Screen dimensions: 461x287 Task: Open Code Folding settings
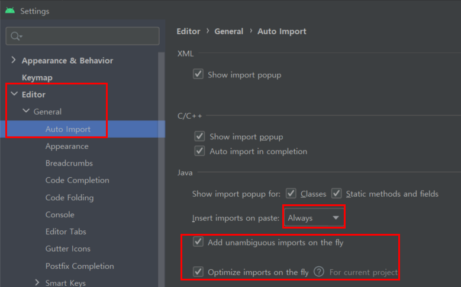(69, 197)
